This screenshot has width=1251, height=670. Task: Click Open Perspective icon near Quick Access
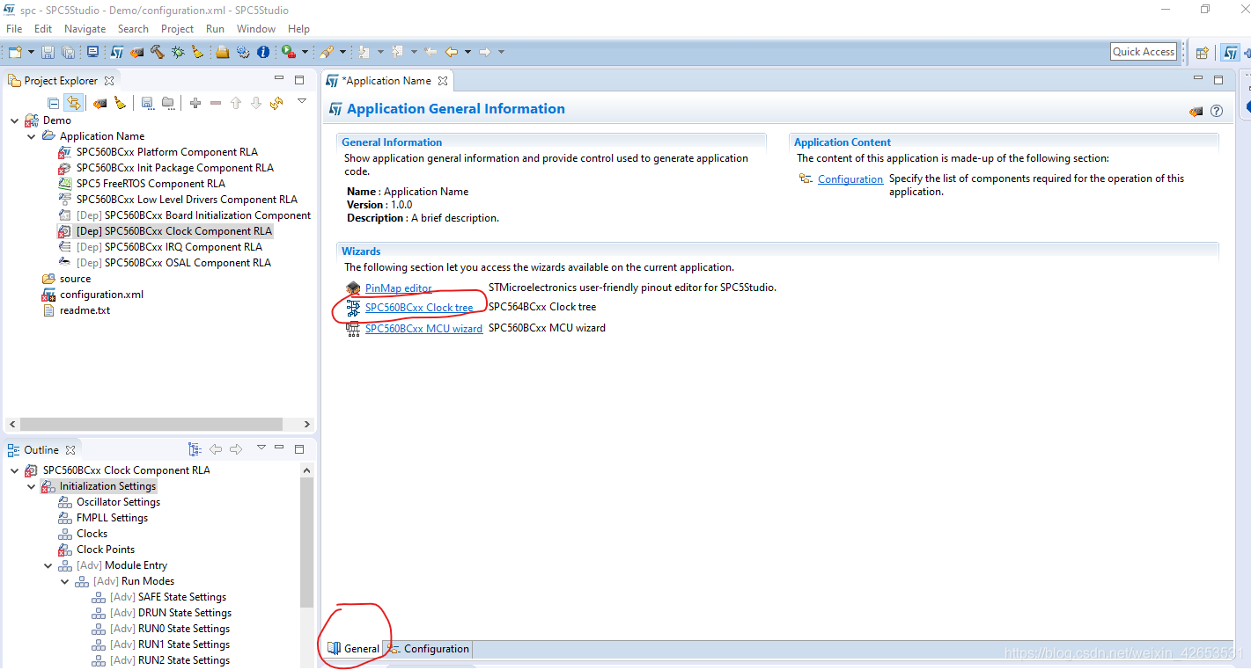(1202, 52)
